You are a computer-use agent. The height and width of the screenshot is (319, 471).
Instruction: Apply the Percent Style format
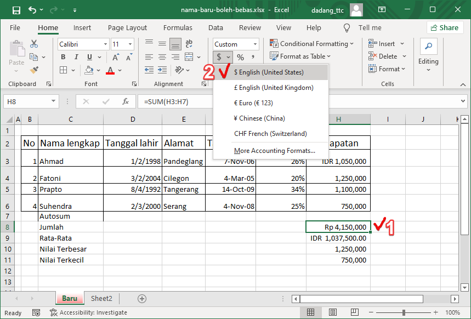pos(239,56)
